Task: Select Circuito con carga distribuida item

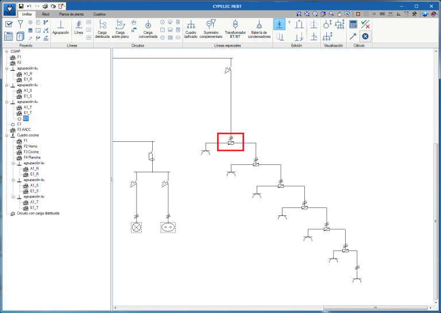Action: coord(38,214)
